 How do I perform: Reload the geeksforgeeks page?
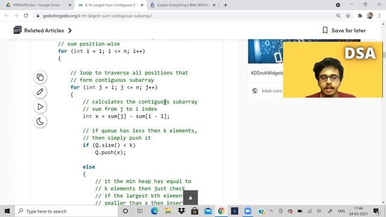pos(26,16)
